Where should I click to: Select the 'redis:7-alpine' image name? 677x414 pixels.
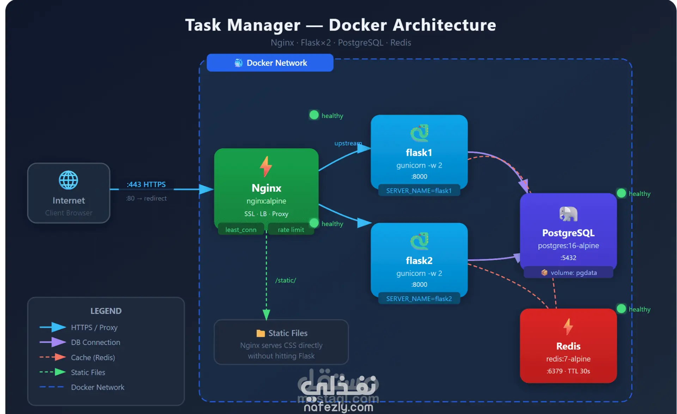[568, 359]
